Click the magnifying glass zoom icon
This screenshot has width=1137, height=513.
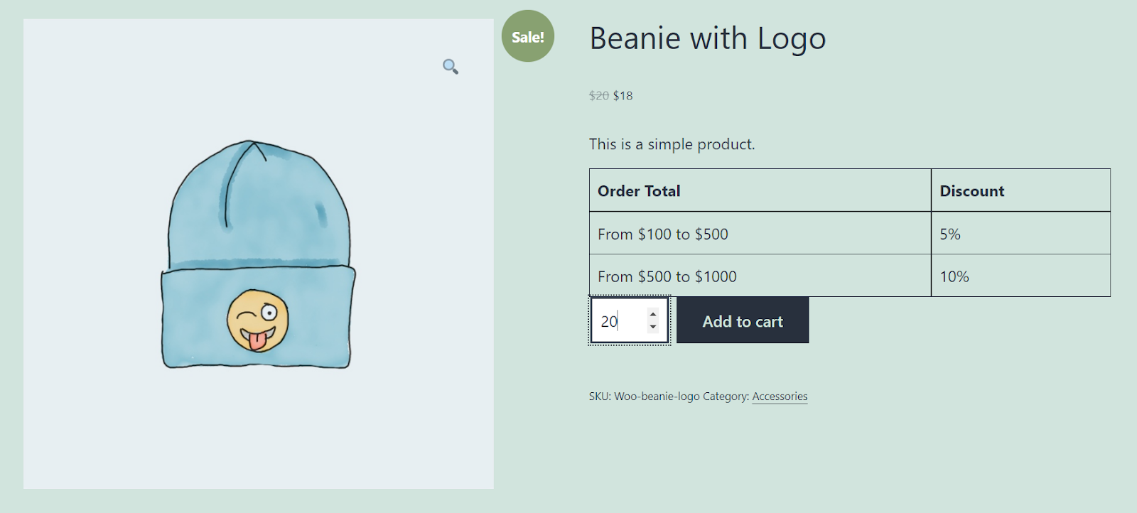click(451, 67)
